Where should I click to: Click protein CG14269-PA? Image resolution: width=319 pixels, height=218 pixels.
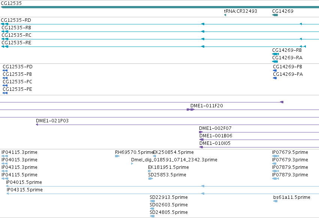(x=288, y=74)
